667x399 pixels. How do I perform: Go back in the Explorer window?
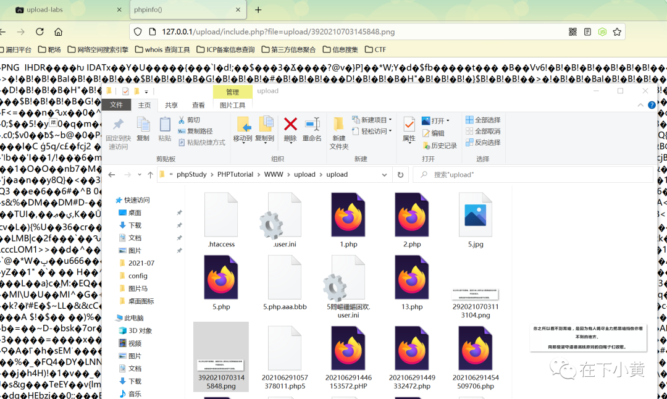[111, 175]
